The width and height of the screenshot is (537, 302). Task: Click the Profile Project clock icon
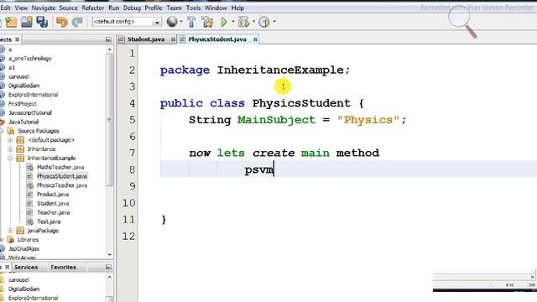coord(264,22)
